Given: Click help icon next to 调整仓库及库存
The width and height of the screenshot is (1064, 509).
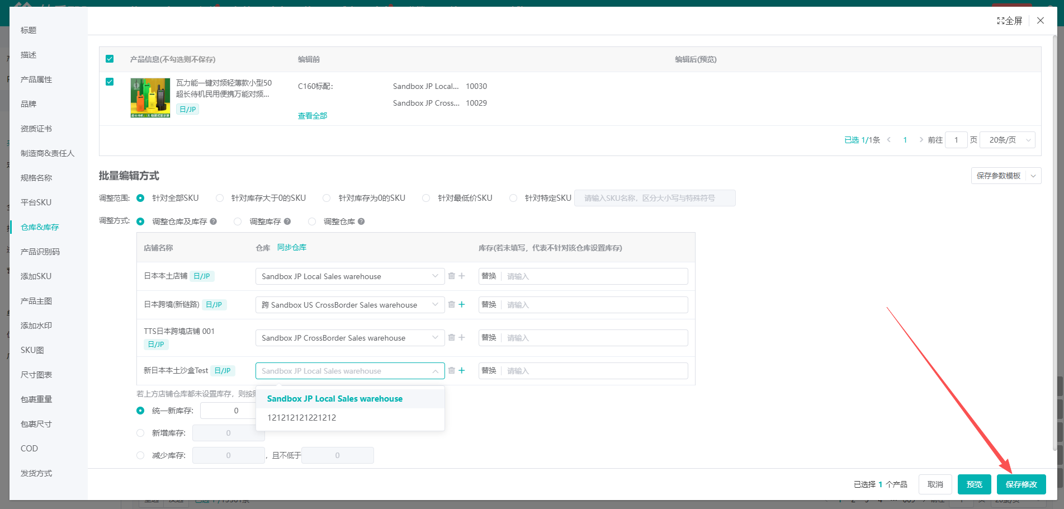Looking at the screenshot, I should (x=213, y=221).
